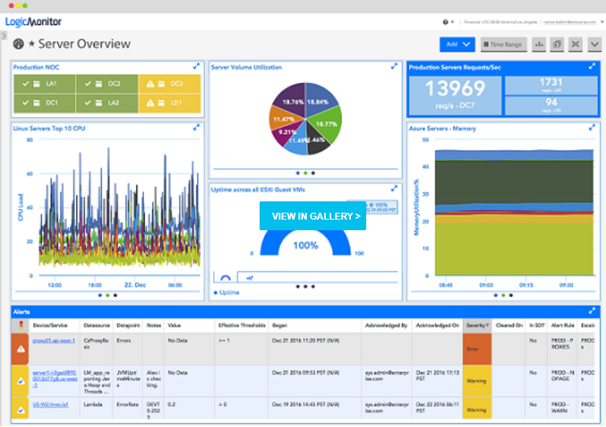The width and height of the screenshot is (606, 427).
Task: Click the fullscreen dashboard toolbar icon
Action: [x=575, y=45]
